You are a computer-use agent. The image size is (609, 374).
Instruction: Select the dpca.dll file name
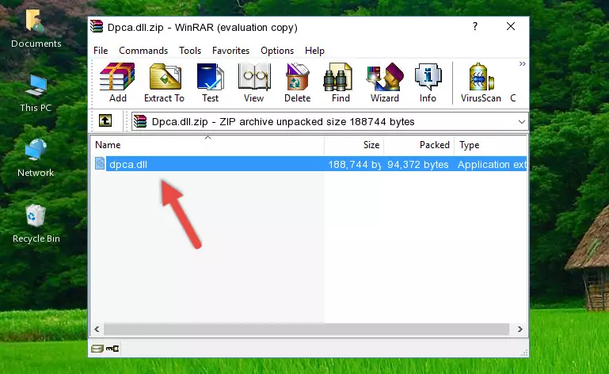[128, 165]
